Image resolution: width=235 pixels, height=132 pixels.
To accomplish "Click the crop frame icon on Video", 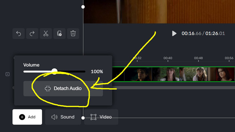I will coord(93,117).
